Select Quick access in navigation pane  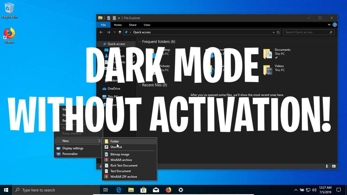pos(116,44)
